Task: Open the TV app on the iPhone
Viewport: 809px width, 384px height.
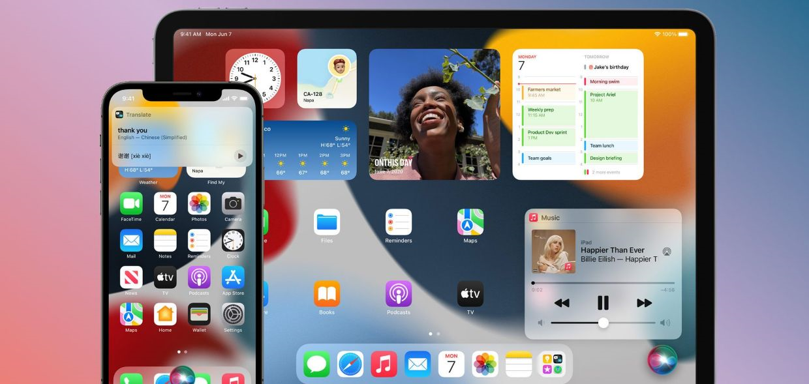Action: (165, 277)
